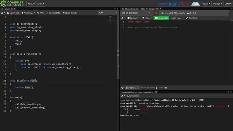Click code line 'enum struct Val {'

[21, 37]
